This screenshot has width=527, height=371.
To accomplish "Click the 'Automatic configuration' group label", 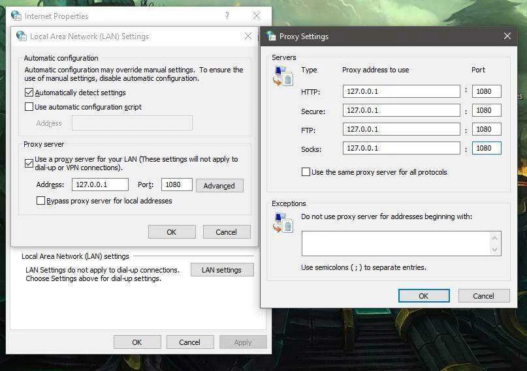I will coord(61,58).
